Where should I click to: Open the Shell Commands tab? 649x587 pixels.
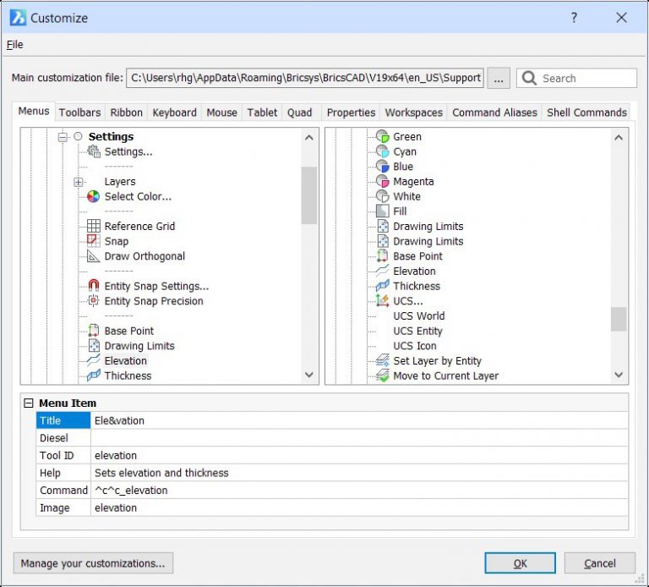pyautogui.click(x=586, y=112)
